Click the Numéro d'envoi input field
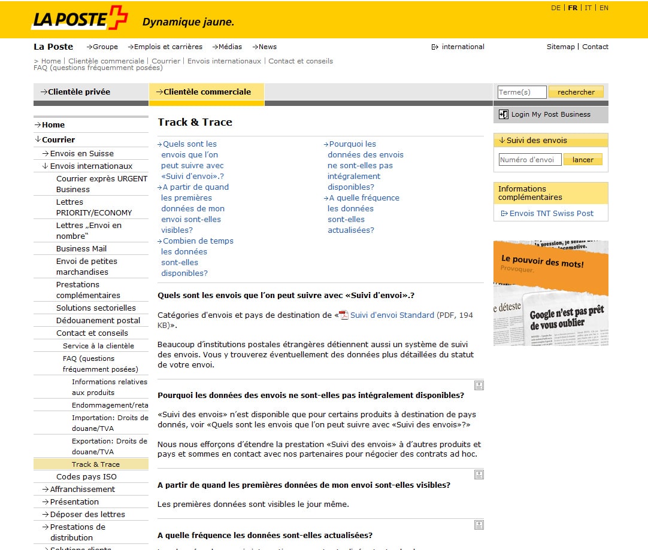The height and width of the screenshot is (550, 648). tap(530, 160)
